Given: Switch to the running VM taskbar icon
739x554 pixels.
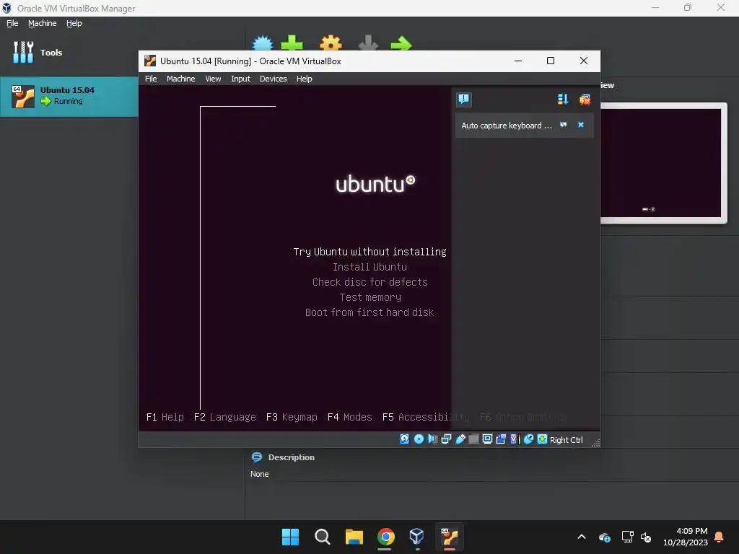Looking at the screenshot, I should (449, 537).
